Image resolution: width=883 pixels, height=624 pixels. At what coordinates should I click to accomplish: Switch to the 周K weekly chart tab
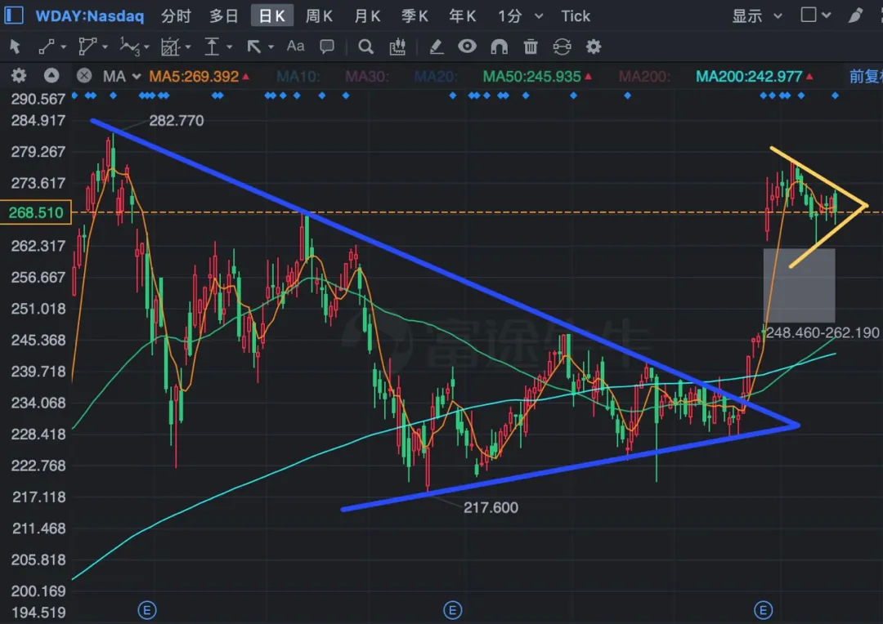(319, 16)
